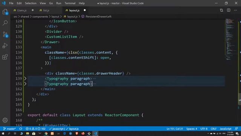Click 'UTF-8' encoding in status bar
The height and width of the screenshot is (136, 241).
[x=204, y=129]
